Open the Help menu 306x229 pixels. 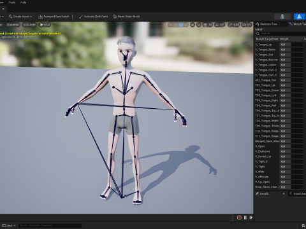pyautogui.click(x=23, y=3)
